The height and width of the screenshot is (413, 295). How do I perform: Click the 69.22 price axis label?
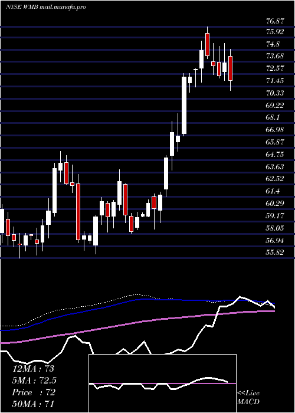[276, 106]
